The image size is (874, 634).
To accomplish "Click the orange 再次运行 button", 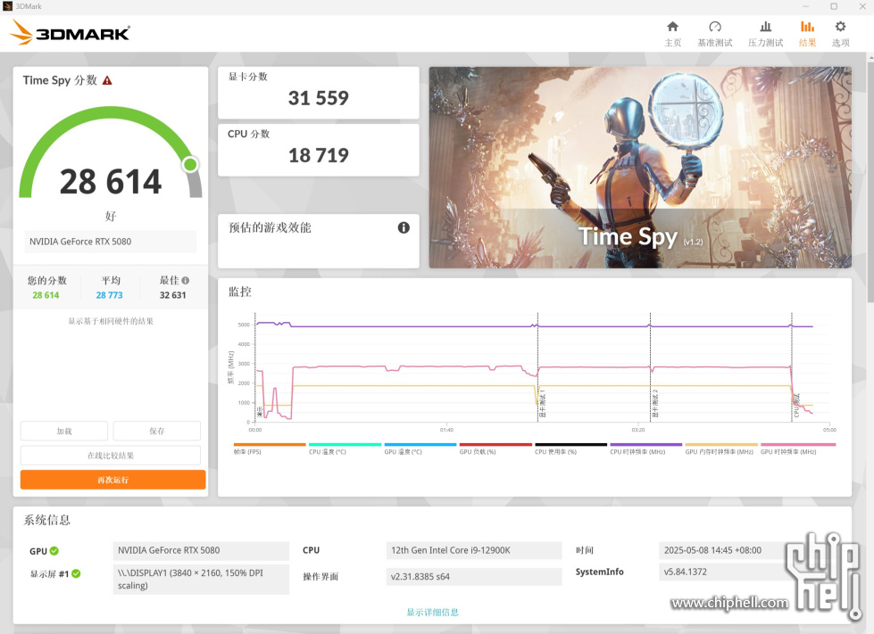I will click(112, 480).
